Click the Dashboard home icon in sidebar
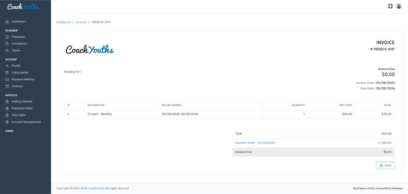408x194 pixels. click(7, 21)
